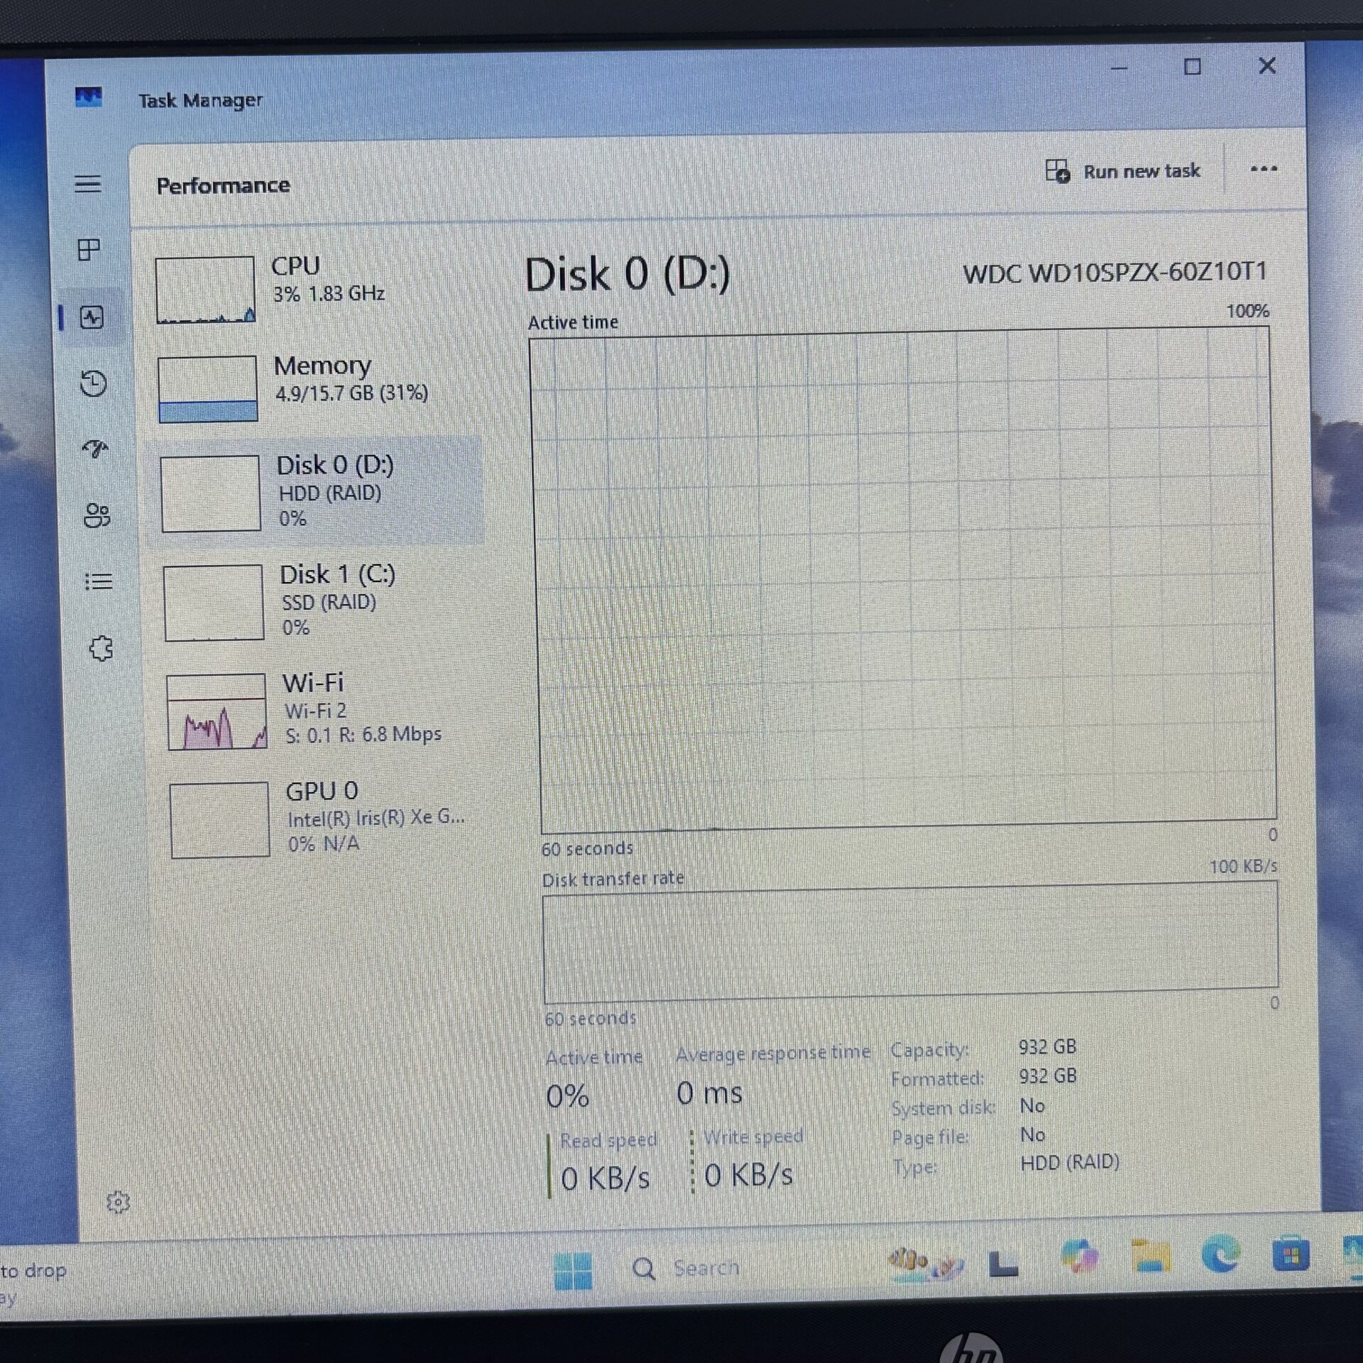Screen dimensions: 1363x1363
Task: Open the three-dot more options menu
Action: (1264, 169)
